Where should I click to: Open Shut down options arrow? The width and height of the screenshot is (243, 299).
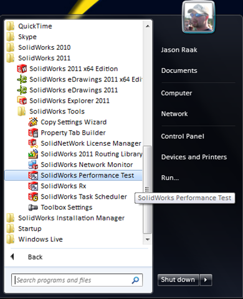pyautogui.click(x=206, y=280)
